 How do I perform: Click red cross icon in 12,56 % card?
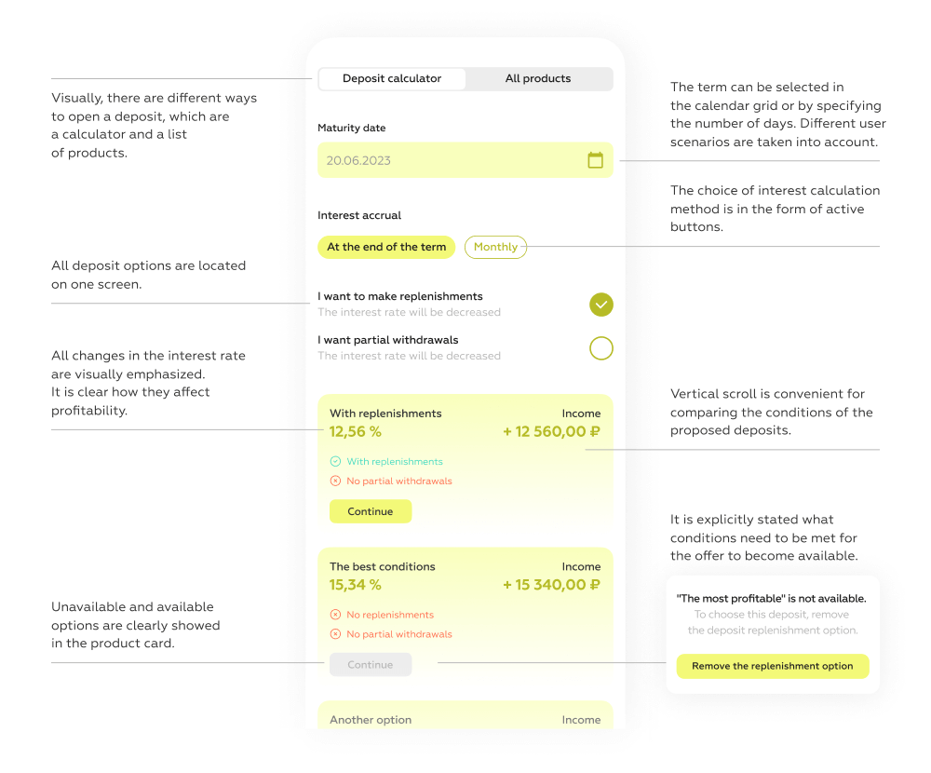335,481
